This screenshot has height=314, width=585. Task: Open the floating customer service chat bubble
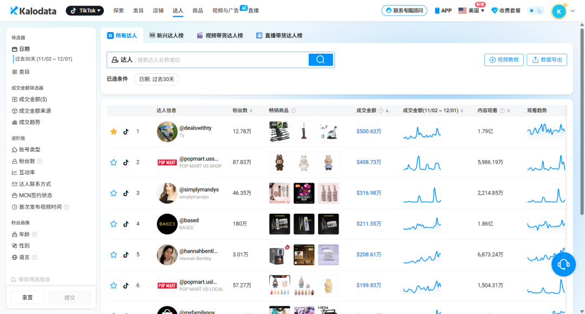tap(563, 264)
